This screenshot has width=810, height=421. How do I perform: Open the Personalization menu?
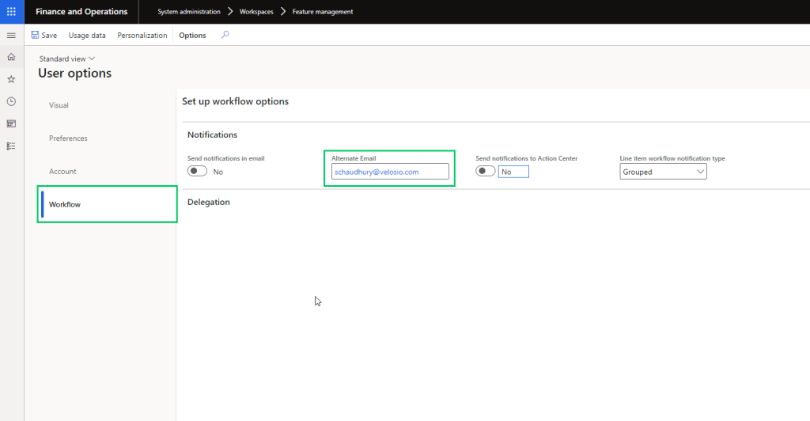[142, 36]
